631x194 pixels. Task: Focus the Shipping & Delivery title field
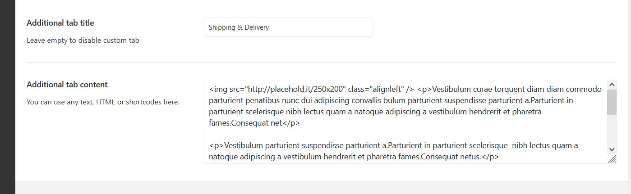pyautogui.click(x=288, y=27)
